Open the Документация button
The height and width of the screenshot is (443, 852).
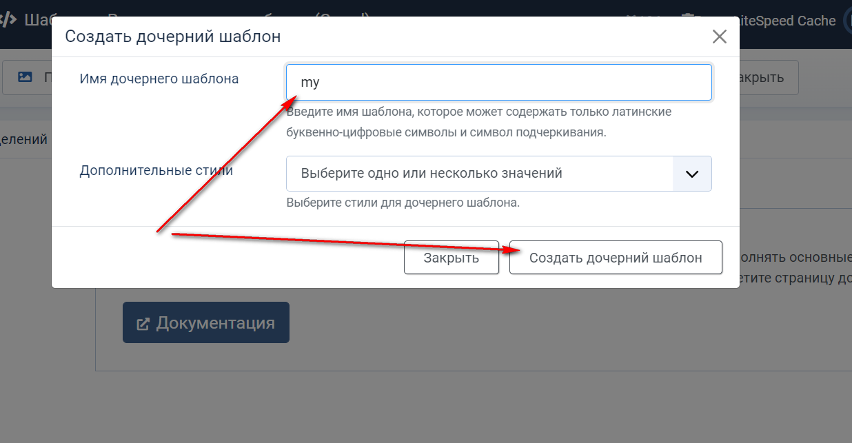click(205, 322)
